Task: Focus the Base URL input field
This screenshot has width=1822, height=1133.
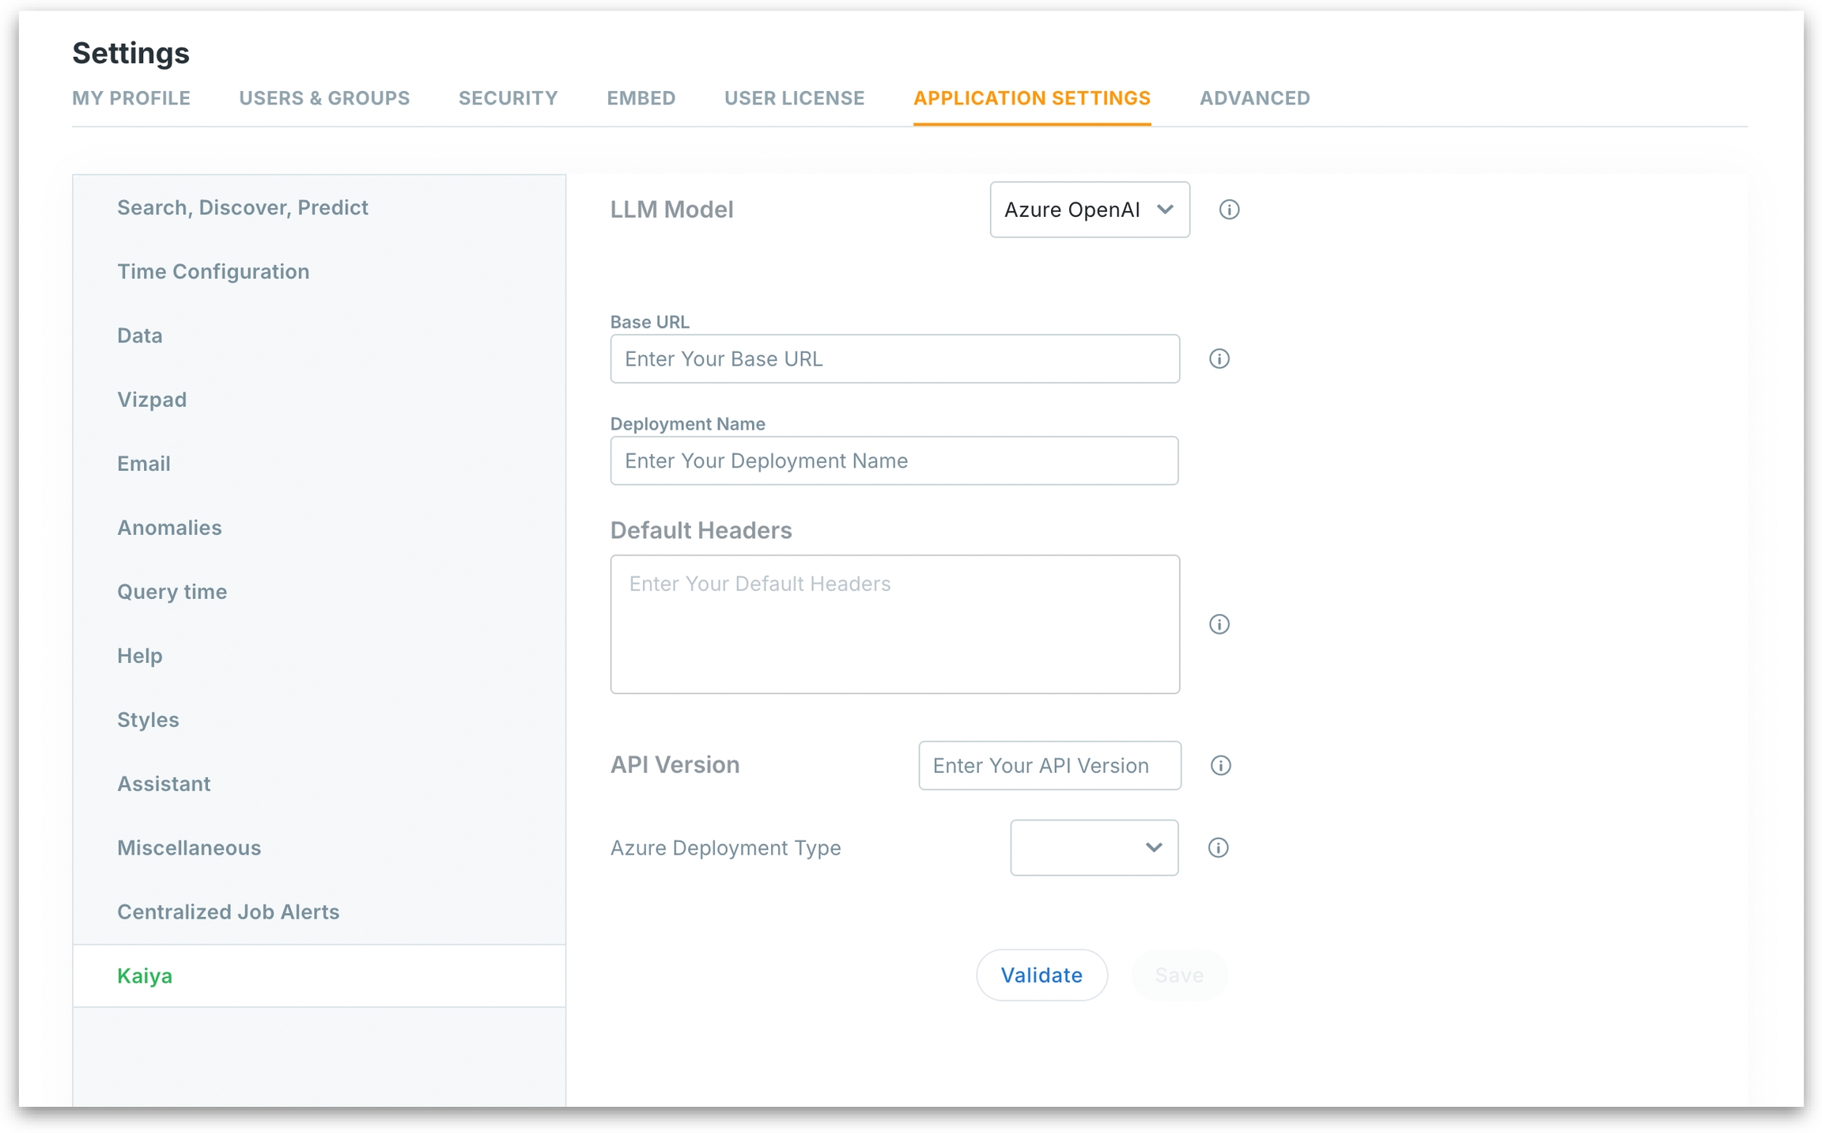Action: tap(894, 358)
